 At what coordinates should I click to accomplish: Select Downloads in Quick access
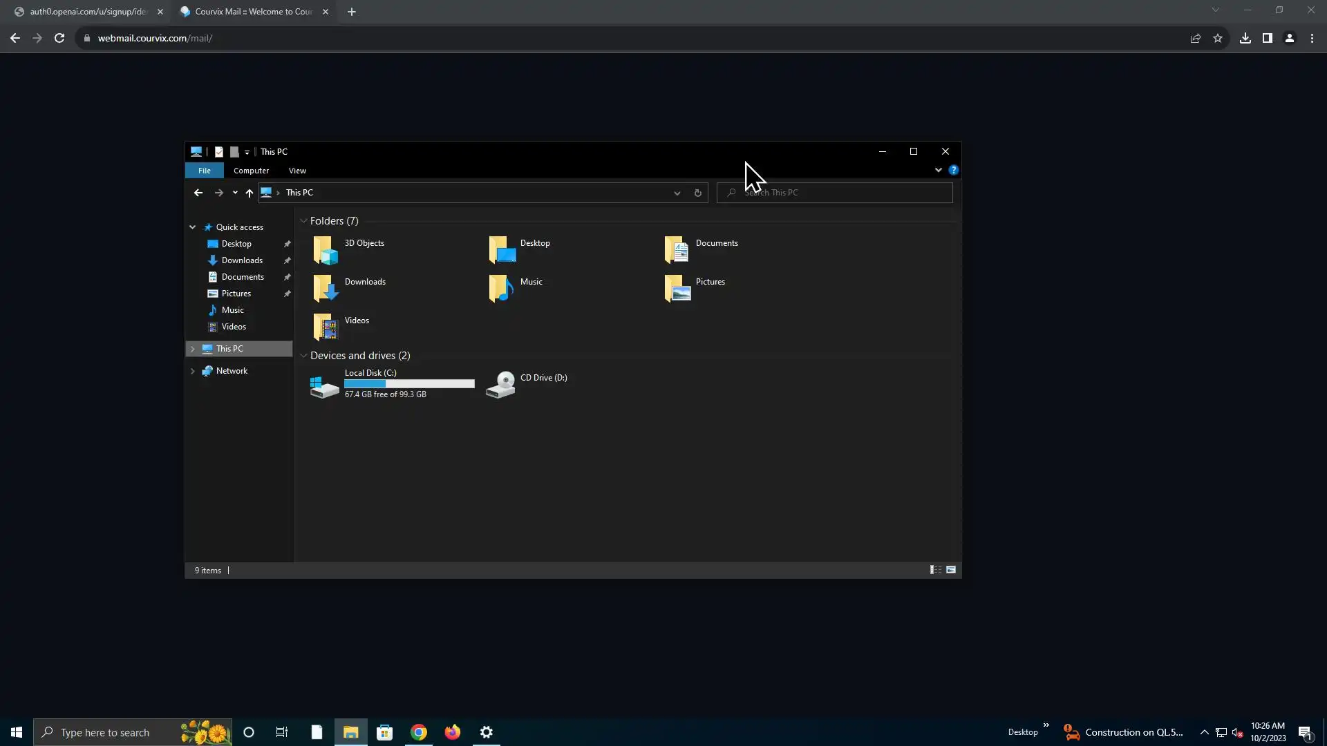tap(242, 260)
